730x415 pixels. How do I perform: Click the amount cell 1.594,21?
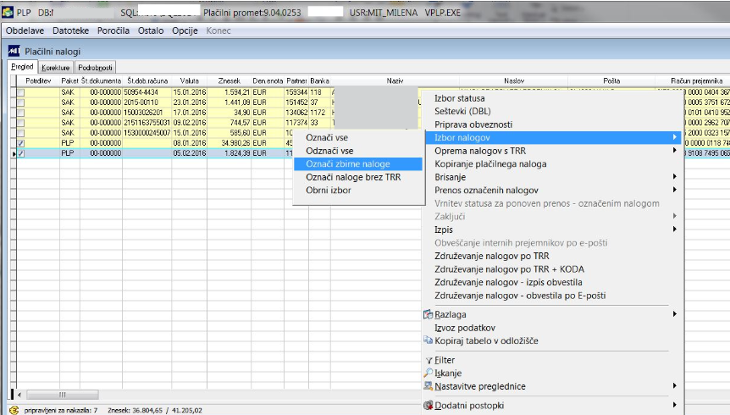[229, 92]
